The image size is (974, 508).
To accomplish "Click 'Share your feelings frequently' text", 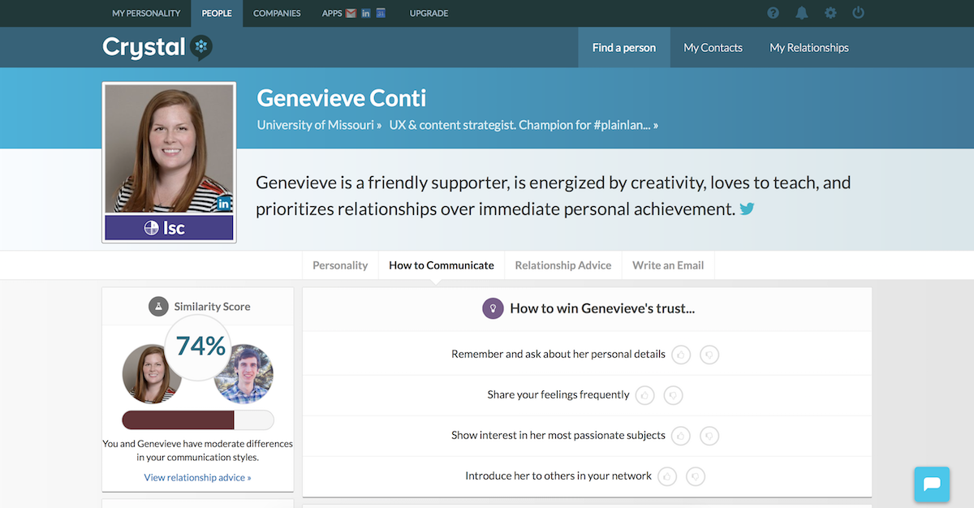I will [x=558, y=395].
